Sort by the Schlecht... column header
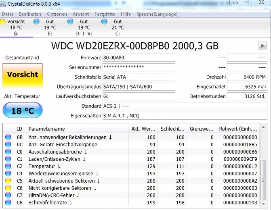The height and width of the screenshot is (210, 271). pyautogui.click(x=172, y=129)
